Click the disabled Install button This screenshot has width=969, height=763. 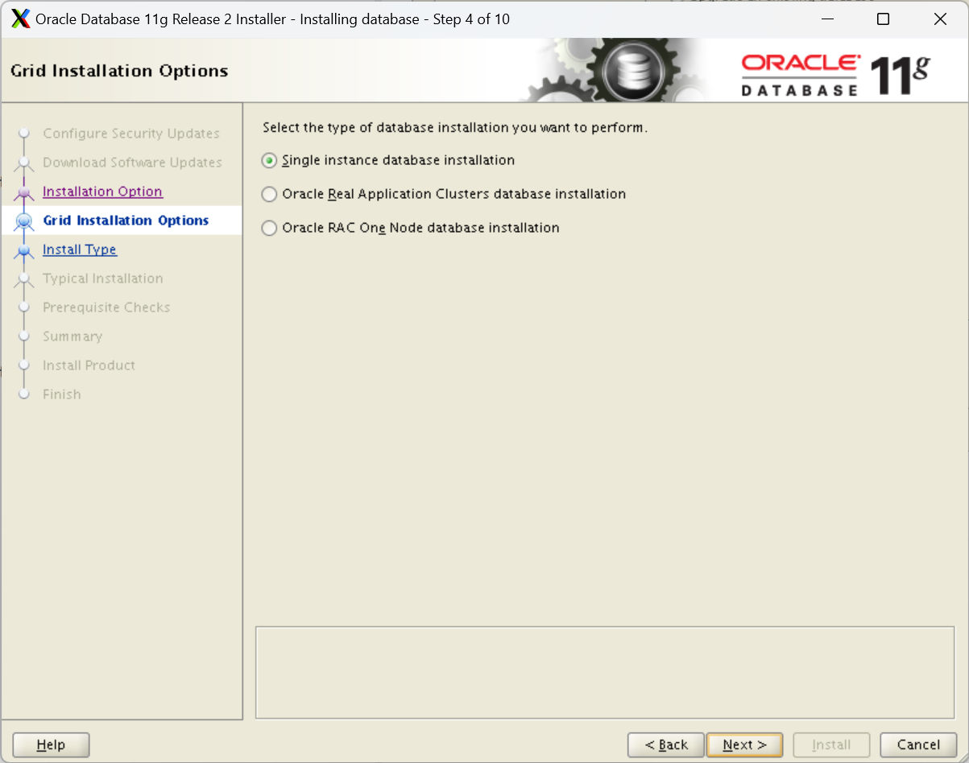831,745
